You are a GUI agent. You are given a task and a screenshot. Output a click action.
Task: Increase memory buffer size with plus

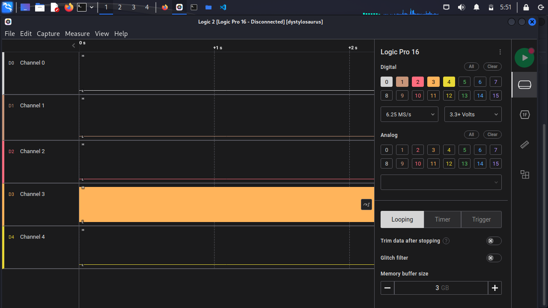tap(494, 288)
